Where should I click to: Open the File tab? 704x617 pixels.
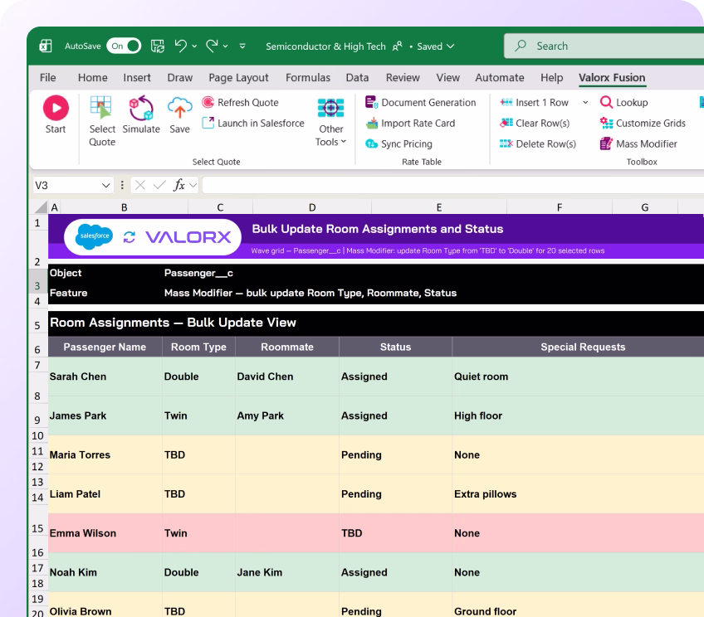pyautogui.click(x=47, y=78)
